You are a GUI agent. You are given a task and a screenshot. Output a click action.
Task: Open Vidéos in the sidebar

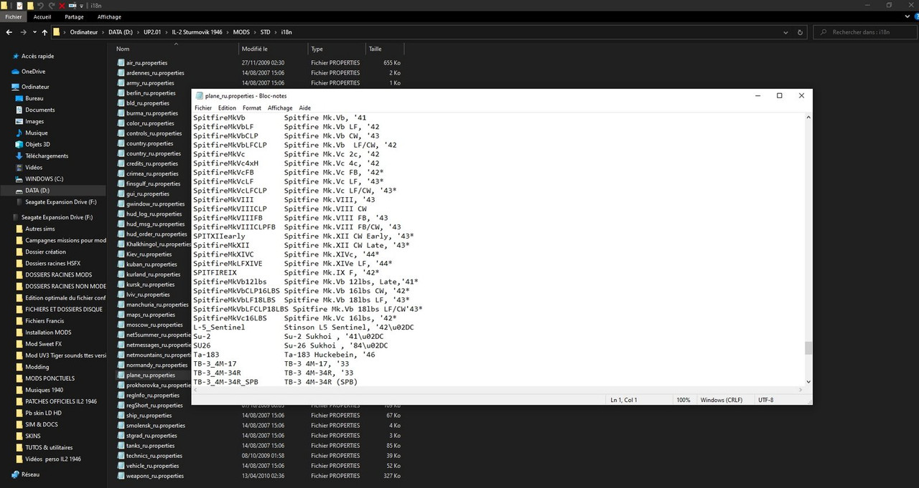tap(34, 167)
